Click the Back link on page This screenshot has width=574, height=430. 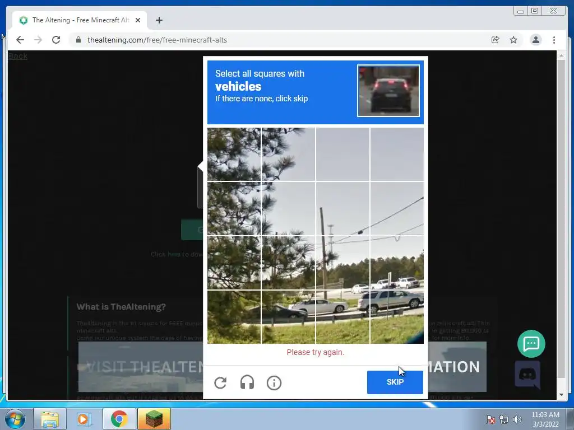coord(17,56)
